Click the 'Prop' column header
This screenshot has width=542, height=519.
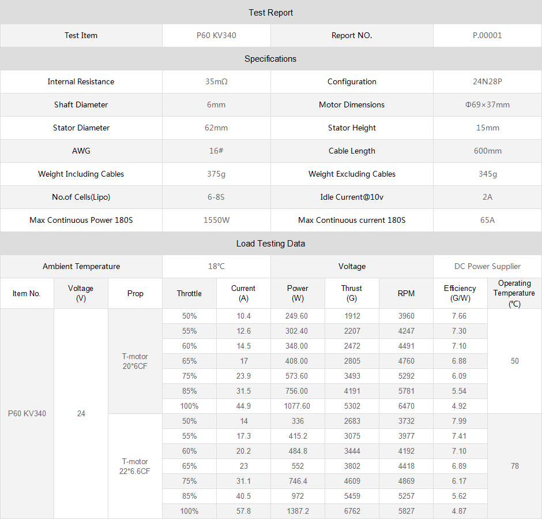click(x=135, y=293)
